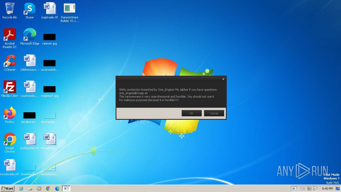Viewport: 341px width, 192px height.
Task: Click the app icon in system tray
Action: (295, 189)
